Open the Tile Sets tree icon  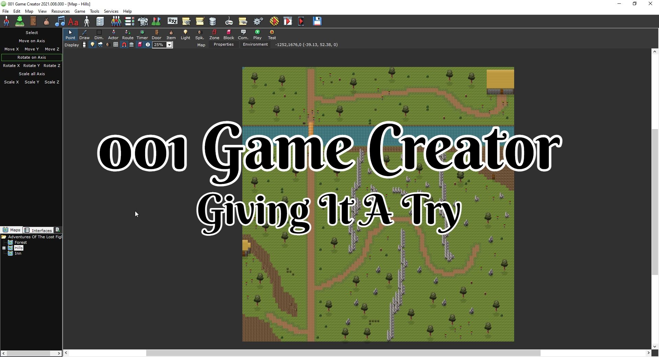tap(20, 21)
